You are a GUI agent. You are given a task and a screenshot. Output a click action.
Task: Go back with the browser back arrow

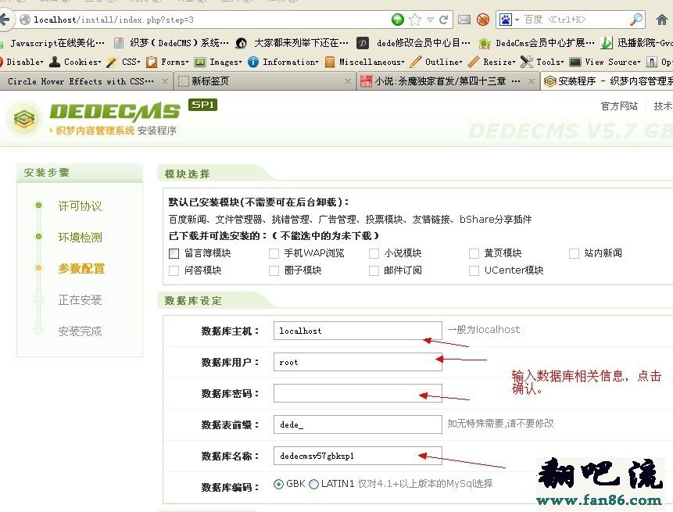coord(5,20)
